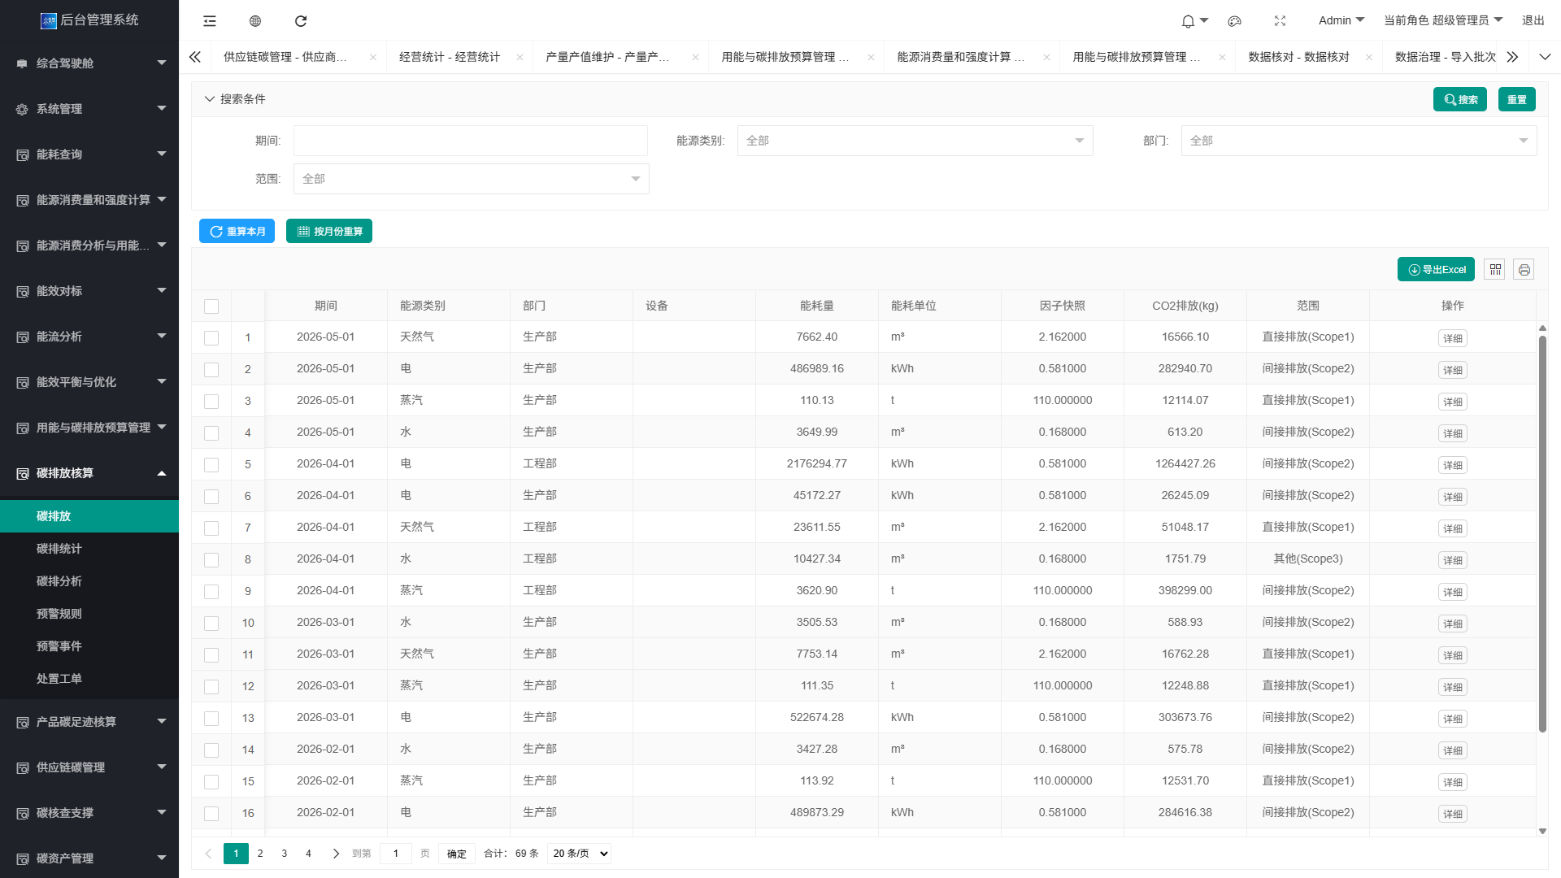
Task: Click the scrollbar up arrow of the table
Action: tap(1542, 328)
